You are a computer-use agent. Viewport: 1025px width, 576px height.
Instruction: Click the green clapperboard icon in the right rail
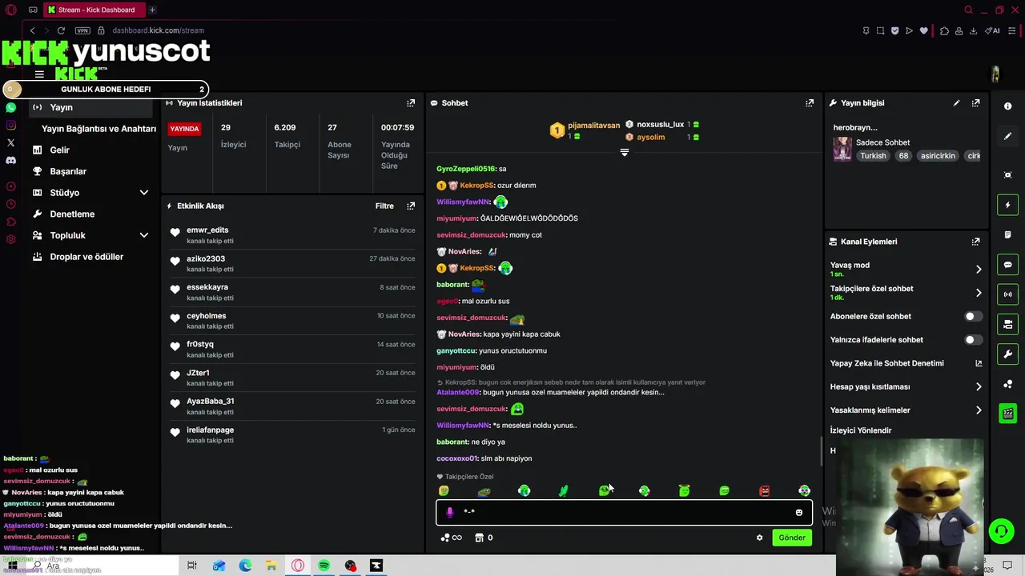pos(1008,414)
